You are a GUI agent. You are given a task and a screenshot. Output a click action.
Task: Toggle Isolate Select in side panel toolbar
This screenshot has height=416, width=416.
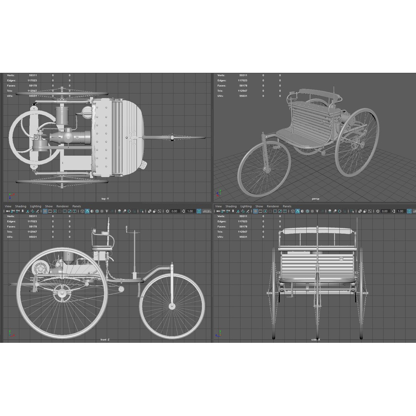pyautogui.click(x=352, y=211)
